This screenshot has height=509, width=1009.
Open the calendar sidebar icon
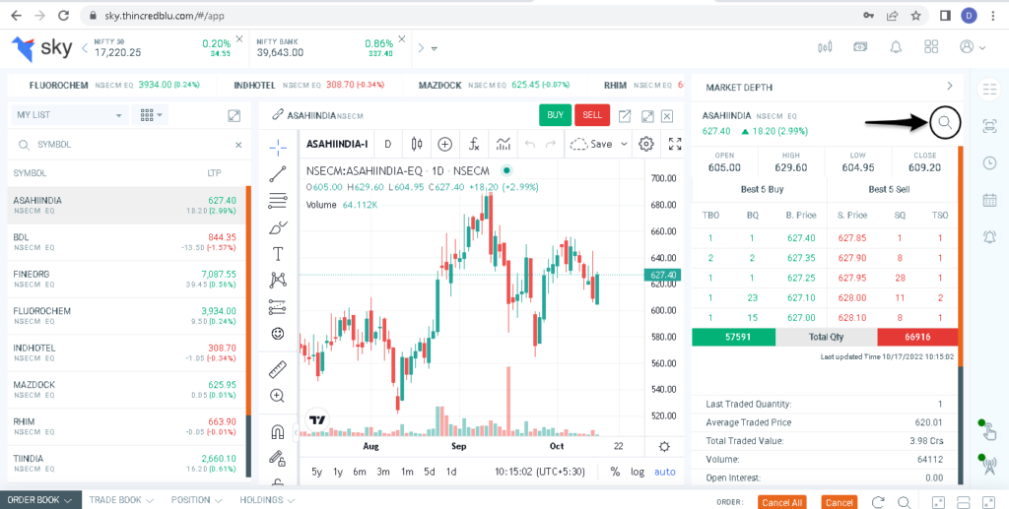click(989, 200)
